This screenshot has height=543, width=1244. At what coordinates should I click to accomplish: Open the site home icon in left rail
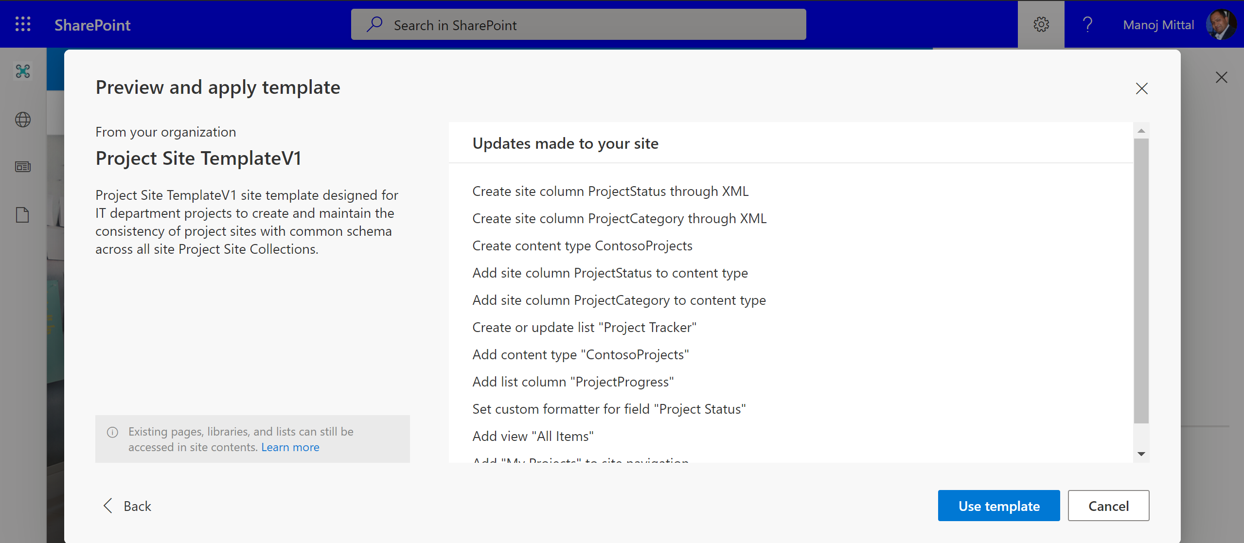tap(23, 71)
